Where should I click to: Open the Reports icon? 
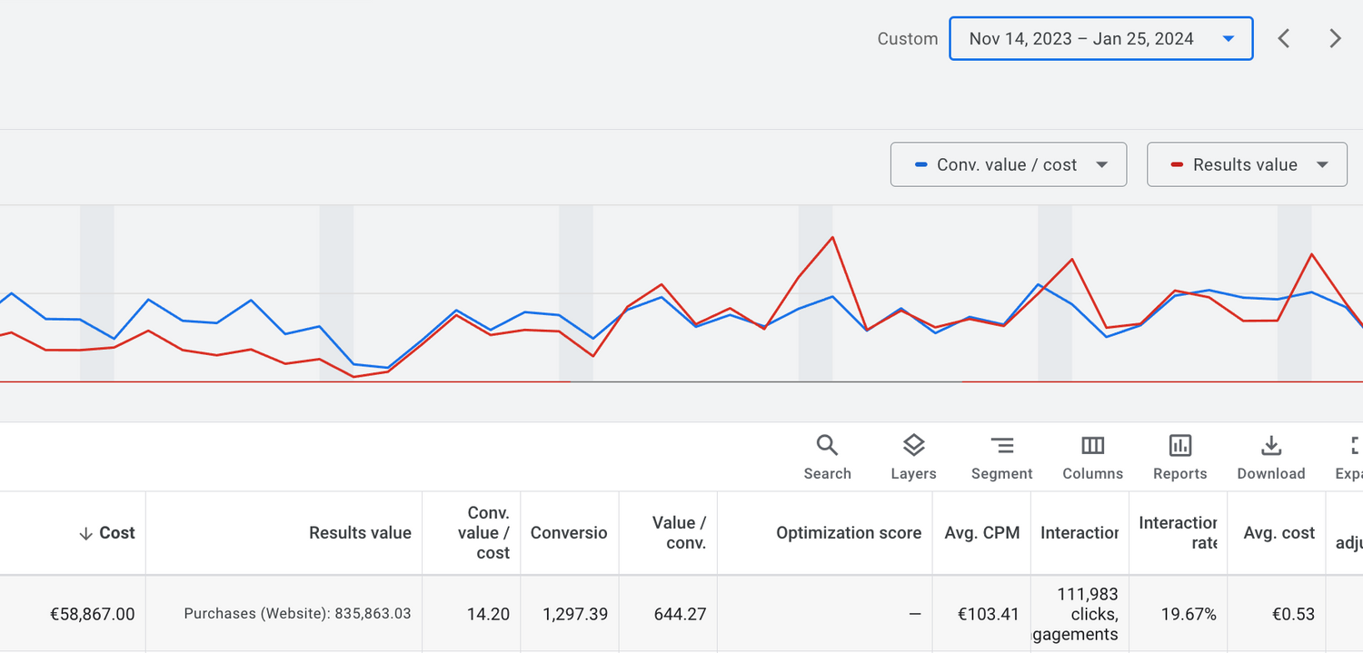tap(1179, 446)
